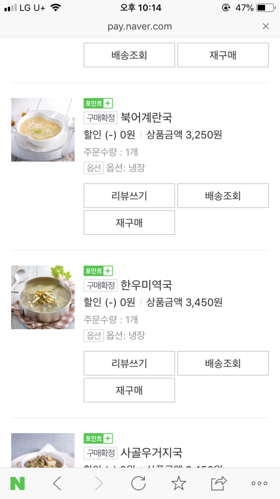The width and height of the screenshot is (280, 499).
Task: Write a review for 북어계란국
Action: 129,196
